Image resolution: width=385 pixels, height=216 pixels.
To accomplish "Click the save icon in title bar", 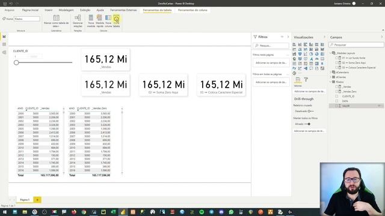I will [x=5, y=4].
